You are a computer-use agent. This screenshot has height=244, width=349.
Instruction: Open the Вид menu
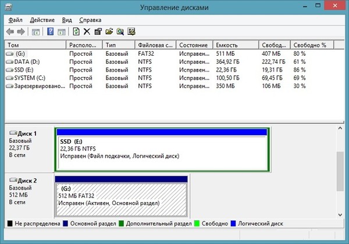67,20
